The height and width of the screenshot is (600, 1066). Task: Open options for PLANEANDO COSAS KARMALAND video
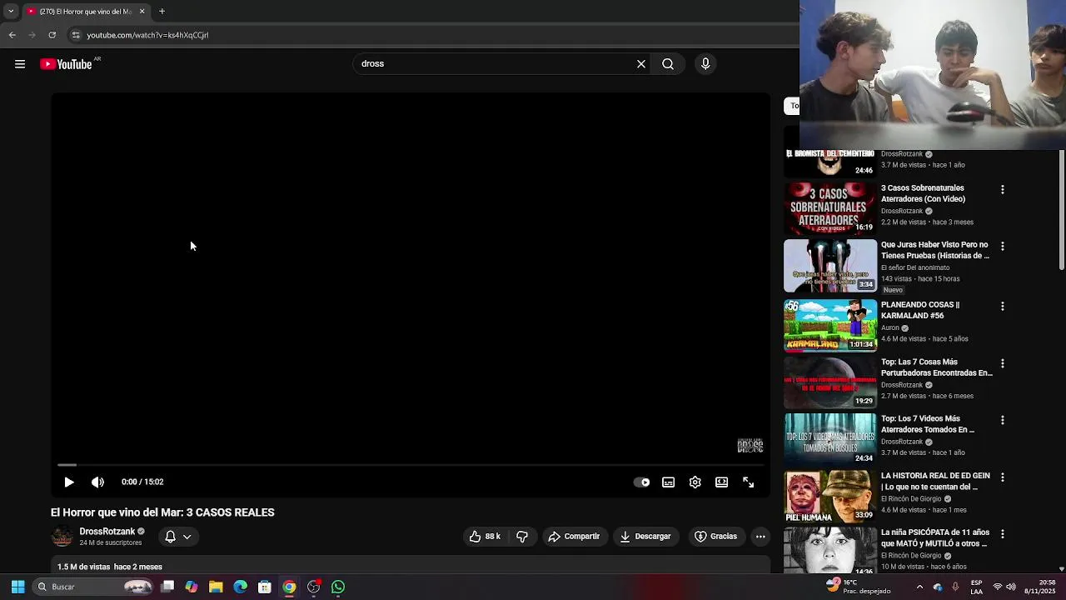point(1003,307)
